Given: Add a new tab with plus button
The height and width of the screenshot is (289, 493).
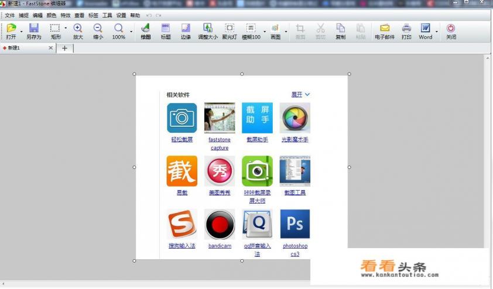Looking at the screenshot, I should point(64,48).
